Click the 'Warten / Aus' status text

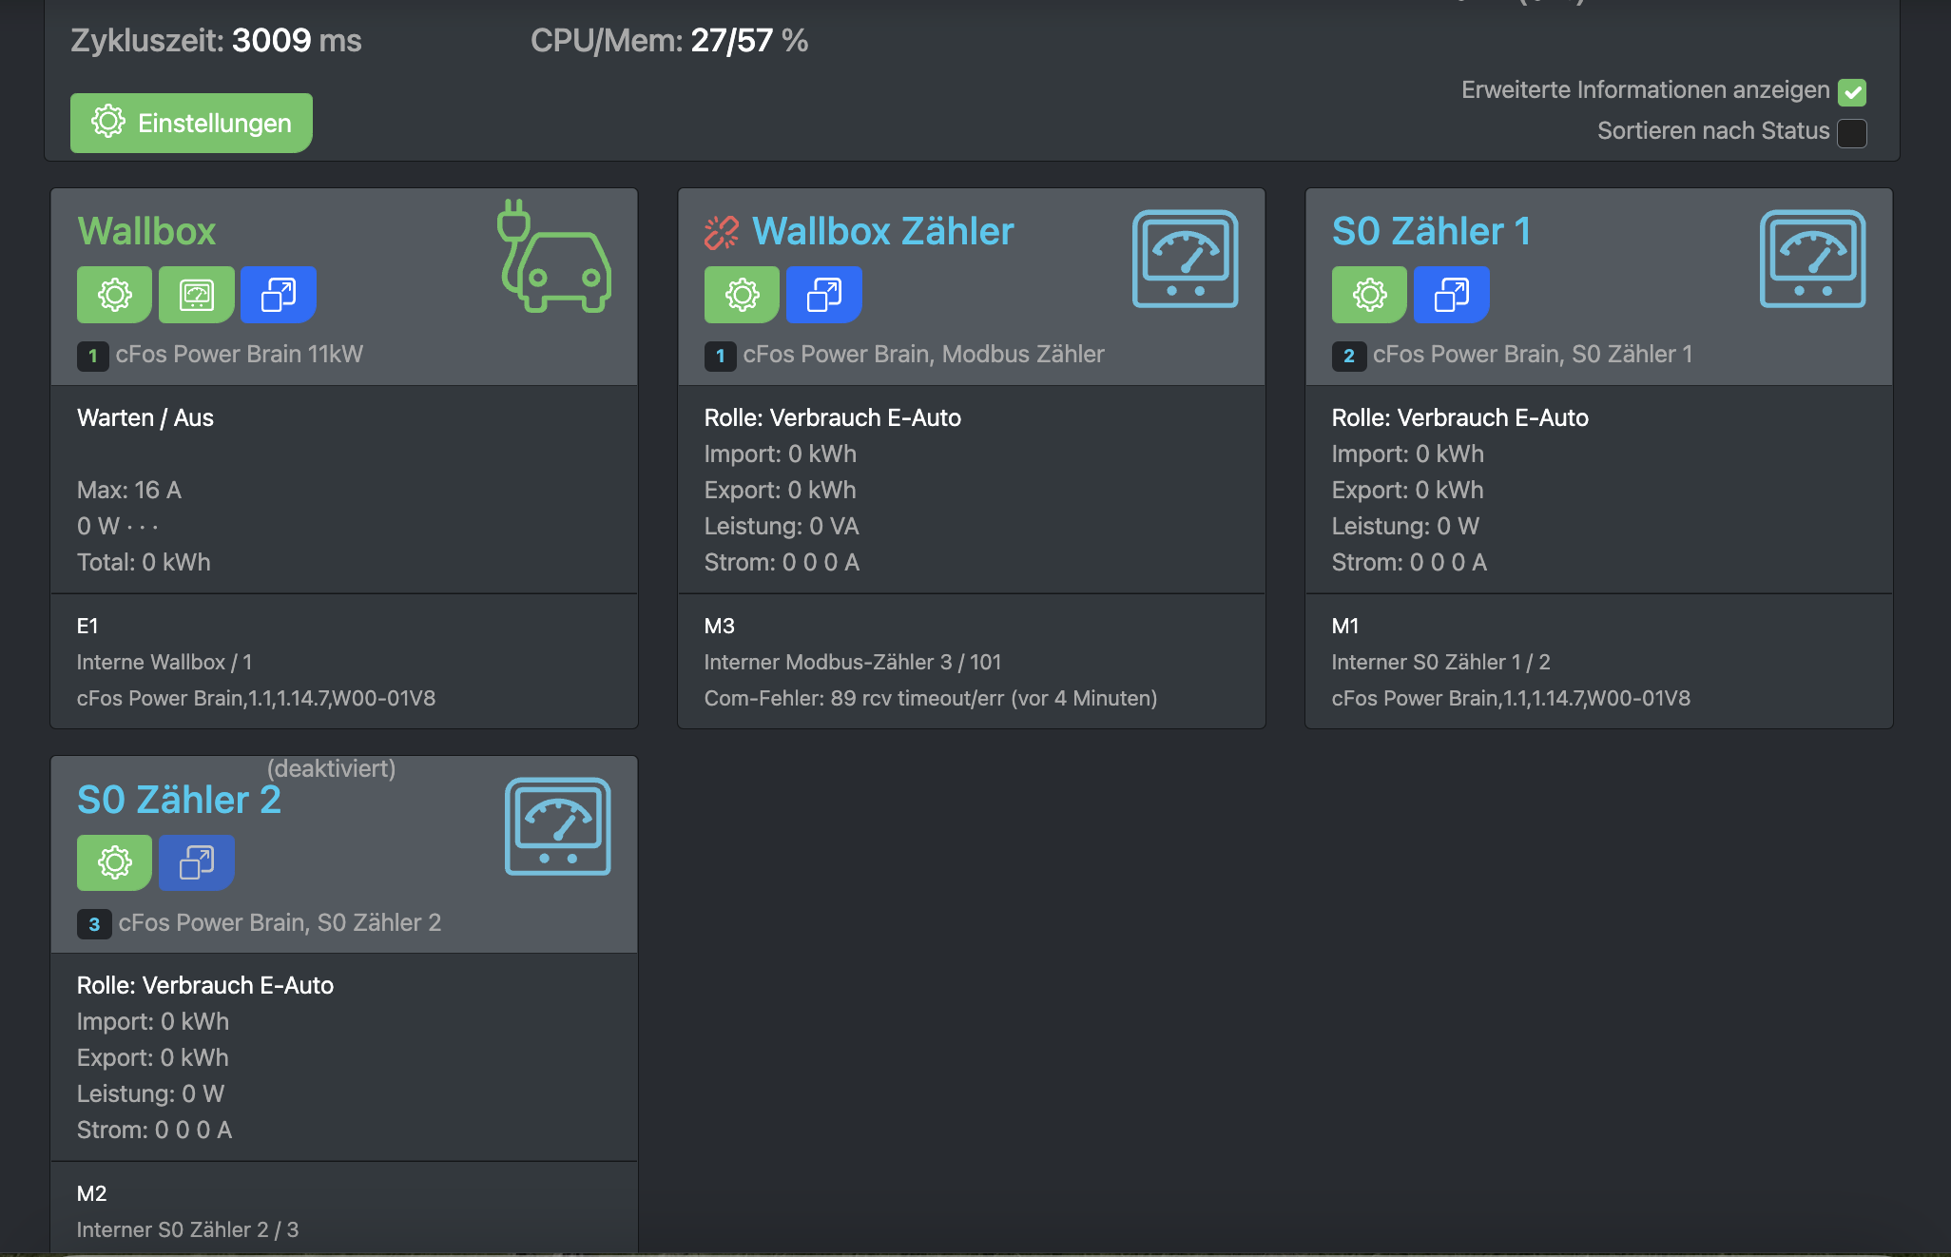point(145,417)
